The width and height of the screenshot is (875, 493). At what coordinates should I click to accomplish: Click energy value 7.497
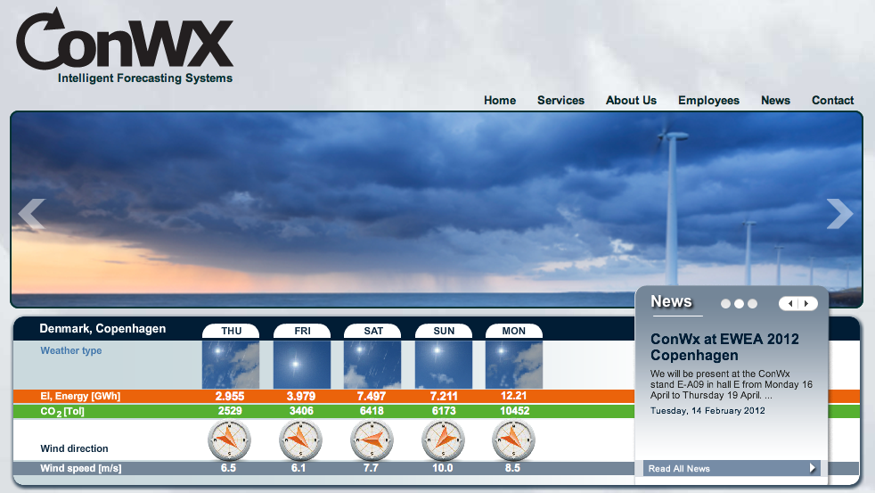click(371, 397)
